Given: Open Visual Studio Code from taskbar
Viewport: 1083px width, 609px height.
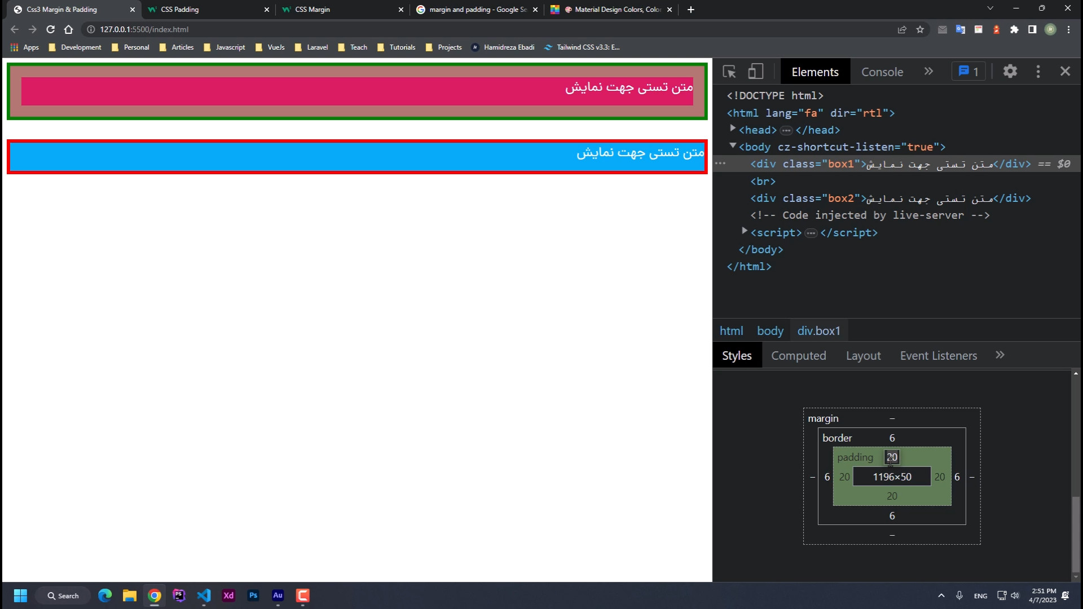Looking at the screenshot, I should pyautogui.click(x=204, y=595).
